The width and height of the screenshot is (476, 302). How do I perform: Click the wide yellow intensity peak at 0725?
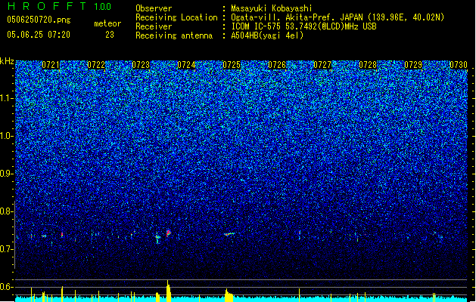click(229, 296)
